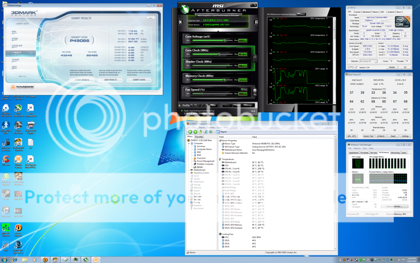Expand the Storage node in EVEREST tree
This screenshot has width=420, height=263.
point(189,185)
